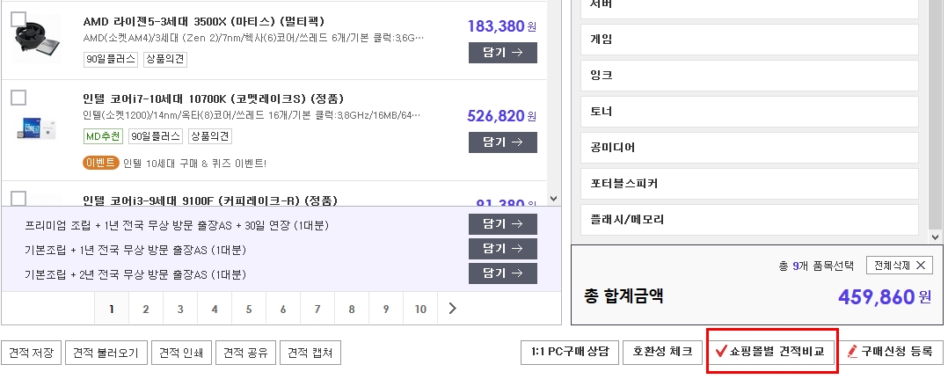948x379 pixels.
Task: Go to page 10 of product list
Action: coord(420,309)
